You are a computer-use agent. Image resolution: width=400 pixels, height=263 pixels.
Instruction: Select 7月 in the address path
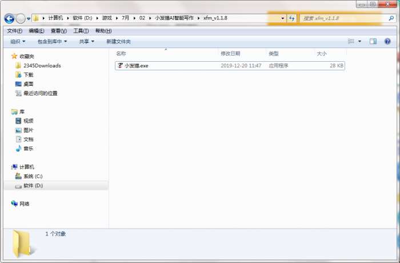125,18
